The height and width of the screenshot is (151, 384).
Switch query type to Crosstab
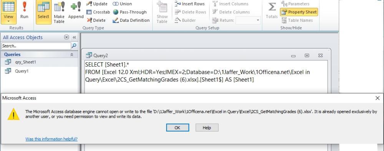[98, 12]
